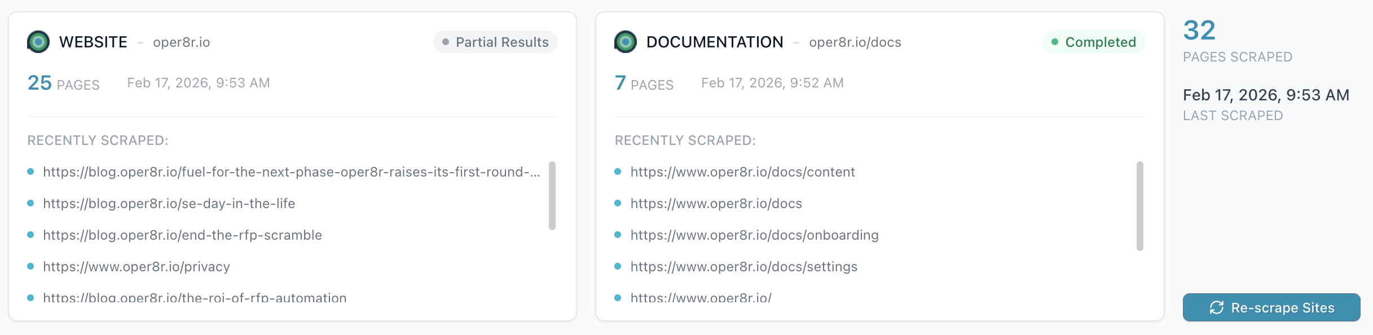Click the WEBSITE list scrollbar
The width and height of the screenshot is (1373, 335).
552,196
